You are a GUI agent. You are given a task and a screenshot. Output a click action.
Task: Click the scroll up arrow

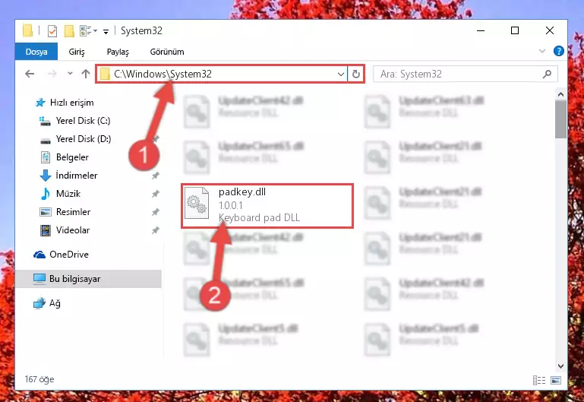pyautogui.click(x=560, y=95)
